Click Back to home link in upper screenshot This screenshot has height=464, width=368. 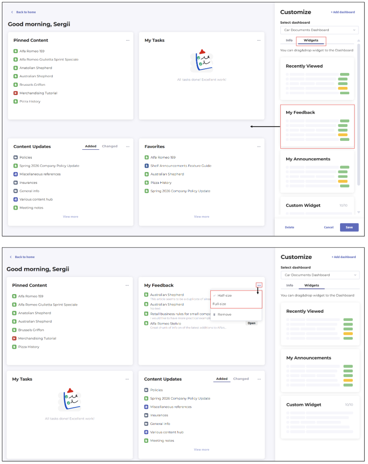coord(26,12)
